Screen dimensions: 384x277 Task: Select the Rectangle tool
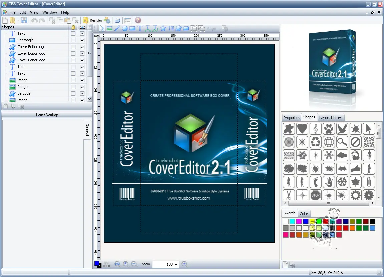pyautogui.click(x=132, y=29)
